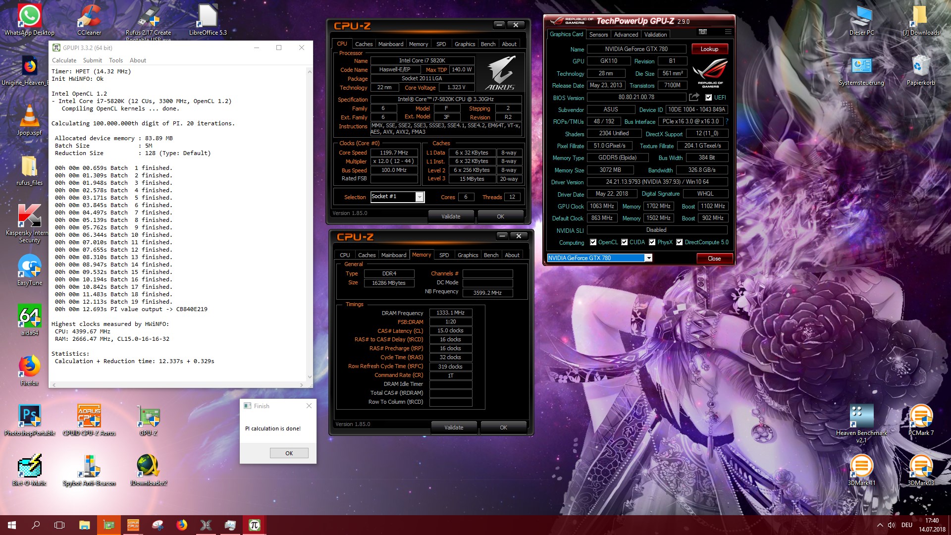Click OK in upper CPU-Z window
Screen dimensions: 951x535
500,216
